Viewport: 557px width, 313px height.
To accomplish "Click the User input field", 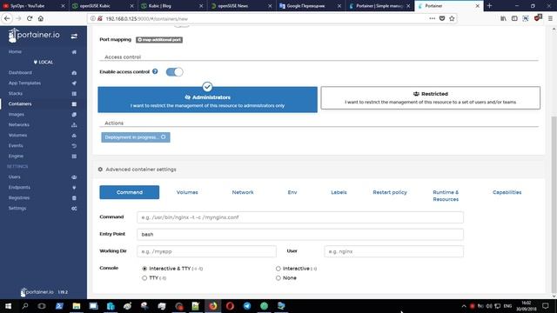I will (x=393, y=251).
